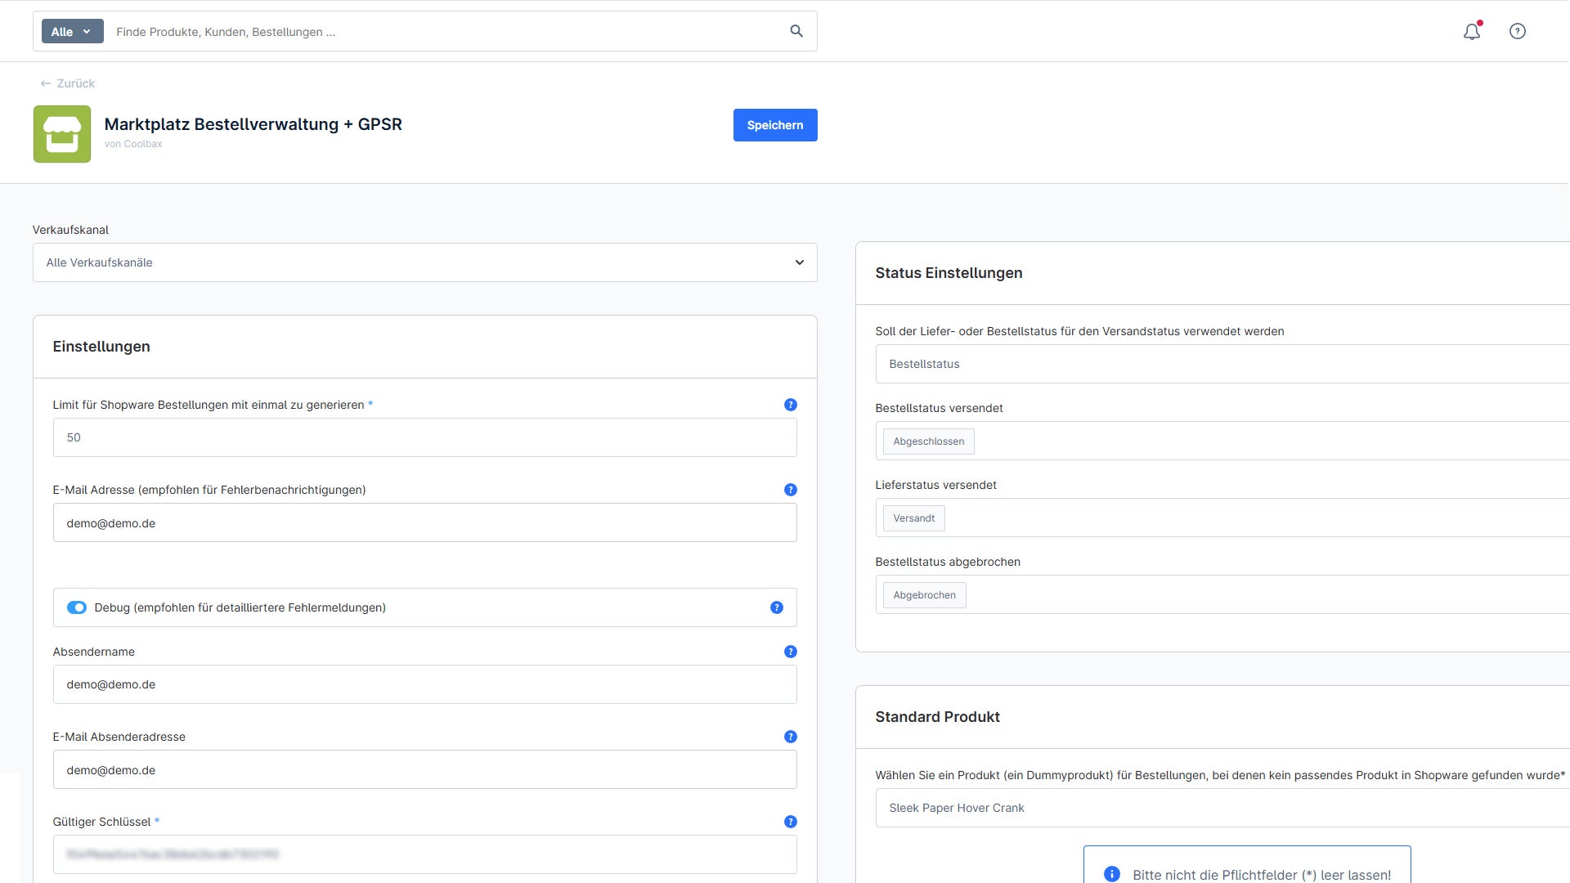Expand the Verkaufskanal dropdown

point(425,262)
